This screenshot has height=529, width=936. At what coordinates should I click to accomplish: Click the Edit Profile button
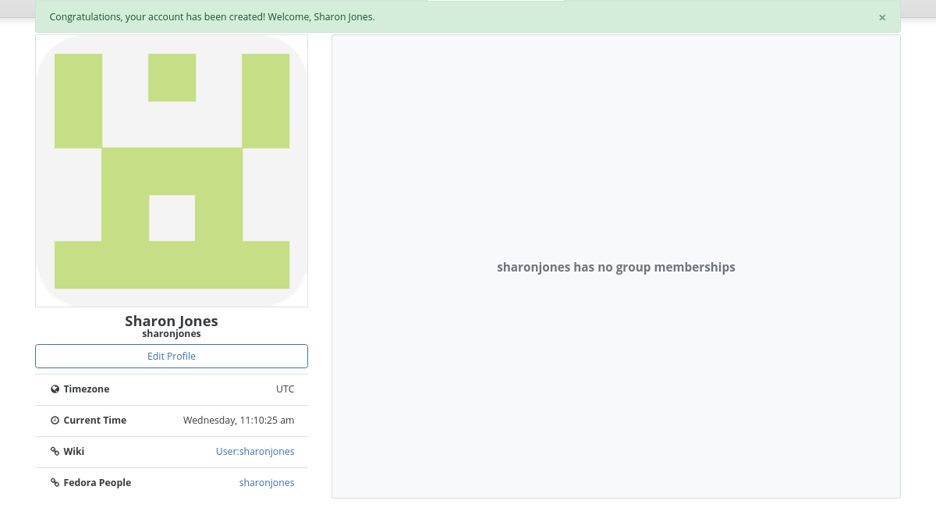click(x=172, y=356)
